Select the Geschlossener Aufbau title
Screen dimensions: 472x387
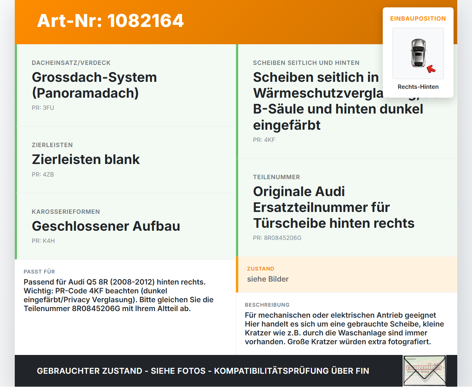[x=106, y=226]
